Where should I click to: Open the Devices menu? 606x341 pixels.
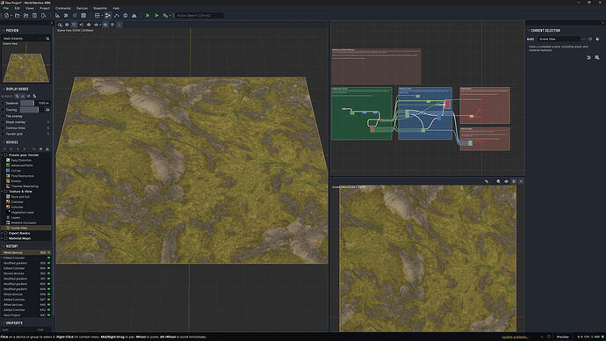pyautogui.click(x=82, y=8)
